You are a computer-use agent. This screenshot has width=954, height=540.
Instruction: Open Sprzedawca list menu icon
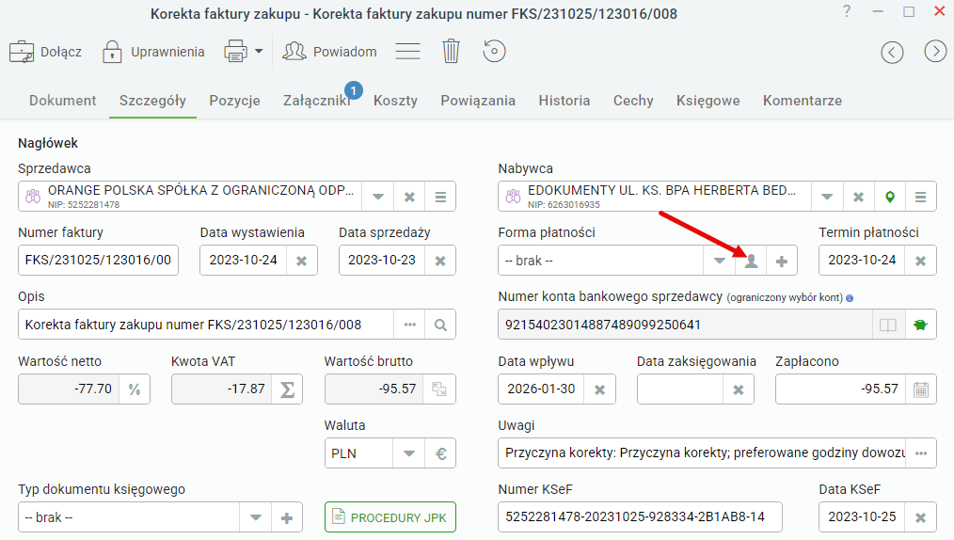[x=440, y=197]
